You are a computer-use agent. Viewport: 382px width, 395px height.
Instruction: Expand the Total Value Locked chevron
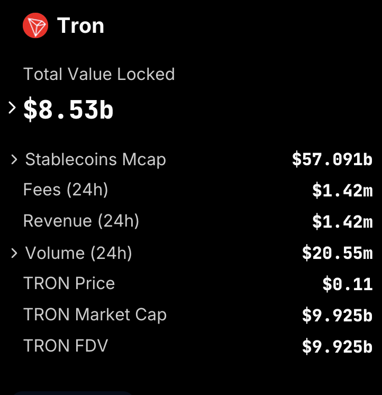click(x=12, y=108)
